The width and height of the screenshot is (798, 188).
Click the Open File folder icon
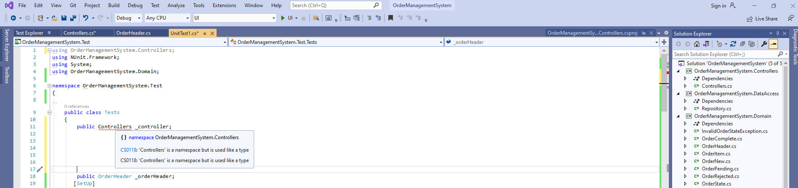click(54, 18)
